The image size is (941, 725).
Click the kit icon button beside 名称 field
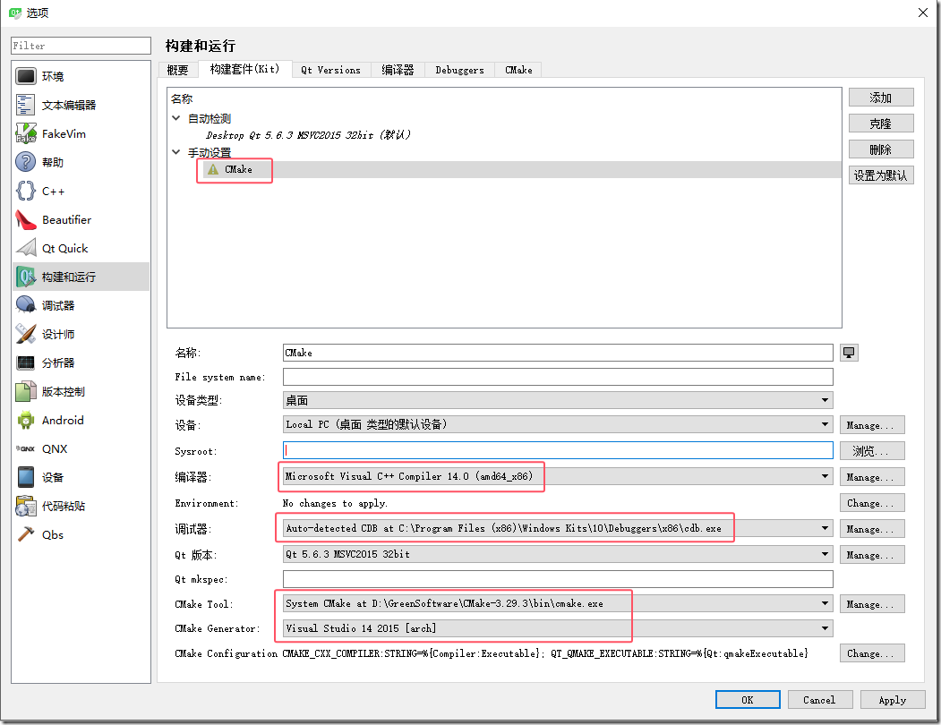(x=849, y=353)
